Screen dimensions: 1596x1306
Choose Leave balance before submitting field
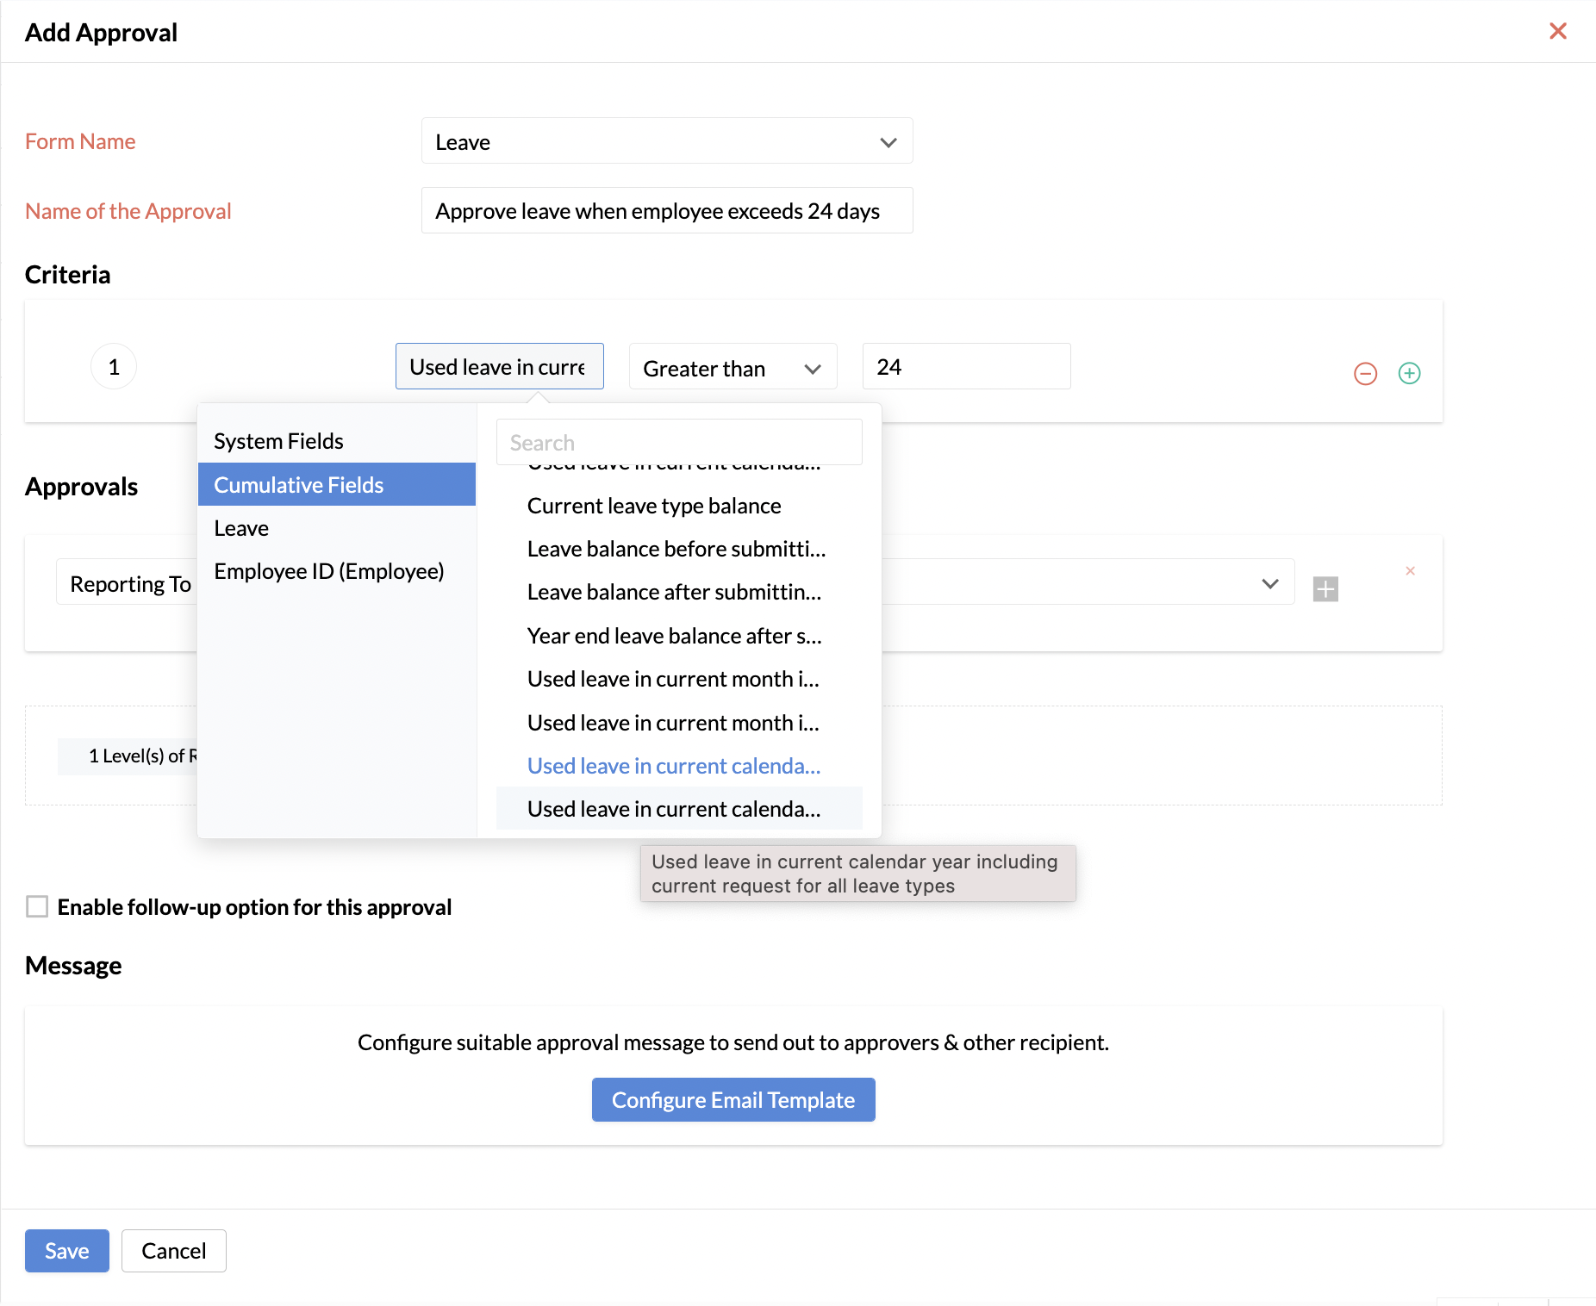tap(678, 549)
